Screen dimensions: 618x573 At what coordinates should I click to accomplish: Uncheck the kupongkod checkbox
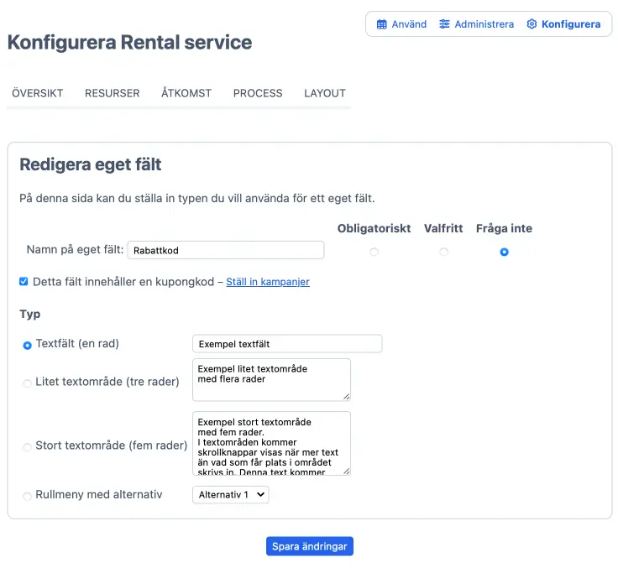[24, 281]
